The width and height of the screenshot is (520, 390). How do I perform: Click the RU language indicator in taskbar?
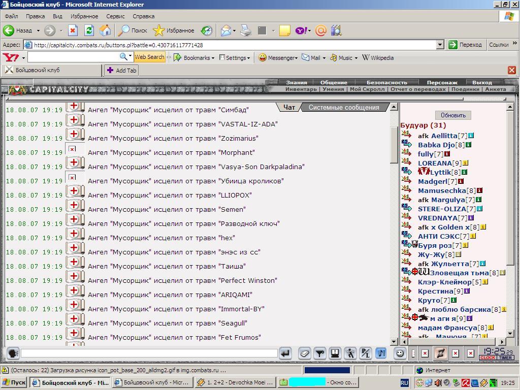[404, 383]
